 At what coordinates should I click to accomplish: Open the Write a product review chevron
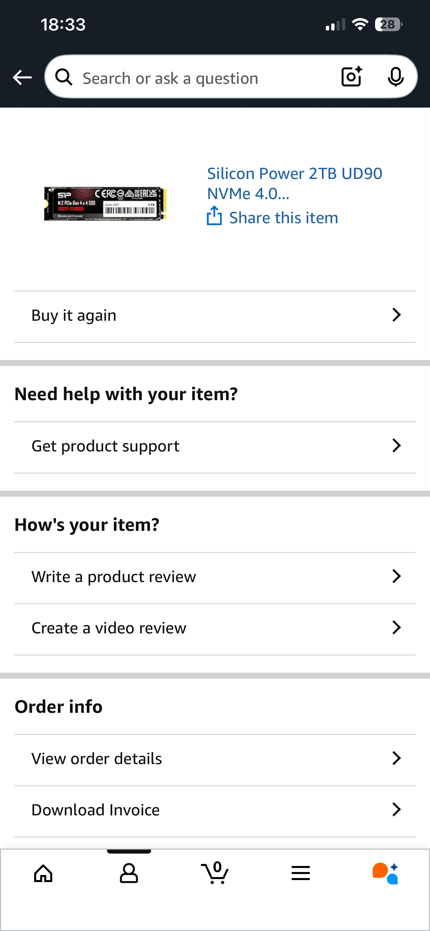[x=397, y=576]
